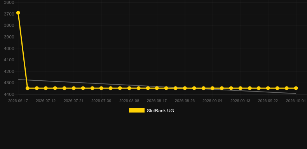307x149 pixels.
Task: Click the 4000 y-axis value
Action: [9, 49]
